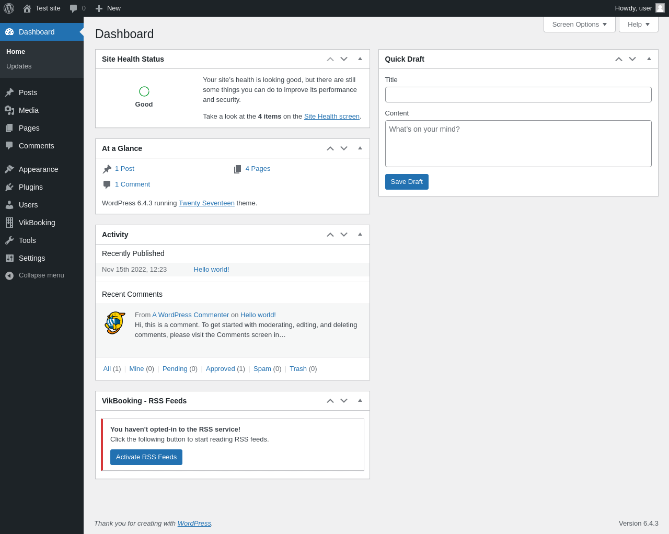
Task: Expand the Help dropdown tab
Action: tap(638, 25)
